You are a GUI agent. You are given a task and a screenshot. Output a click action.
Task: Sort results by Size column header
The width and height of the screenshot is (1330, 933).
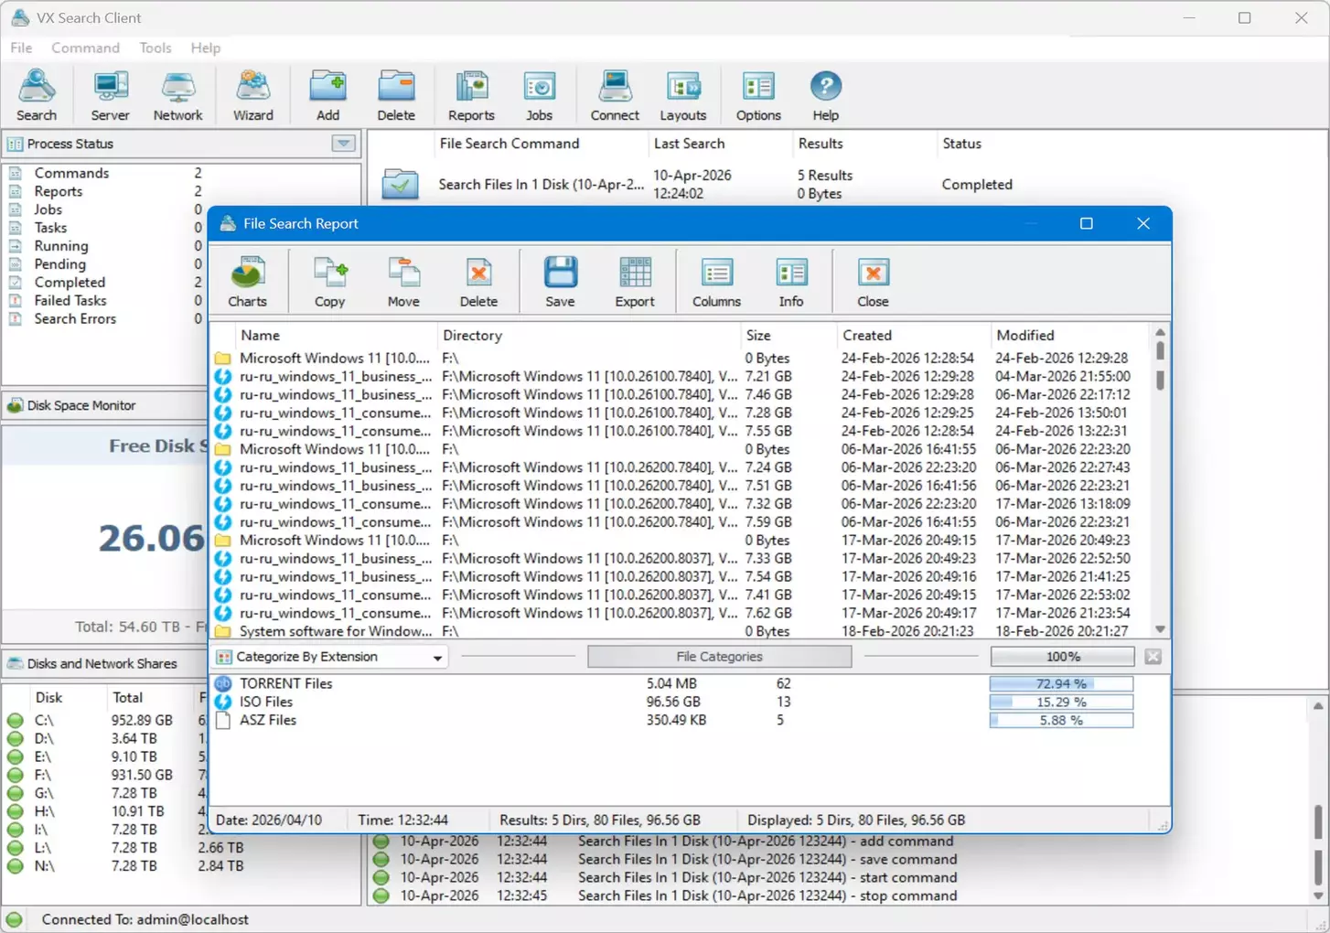pos(758,336)
